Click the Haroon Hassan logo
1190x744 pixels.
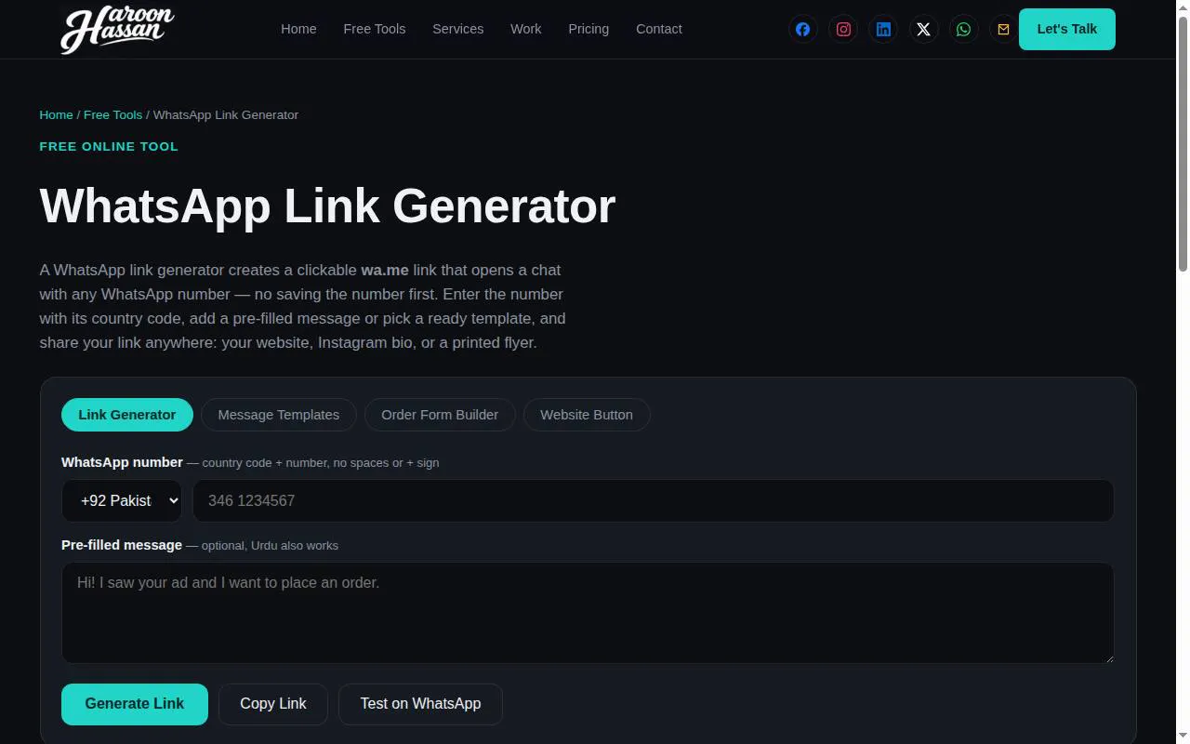[117, 29]
